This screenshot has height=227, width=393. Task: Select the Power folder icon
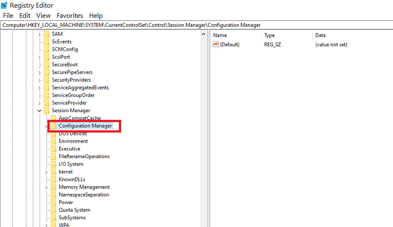(x=53, y=202)
